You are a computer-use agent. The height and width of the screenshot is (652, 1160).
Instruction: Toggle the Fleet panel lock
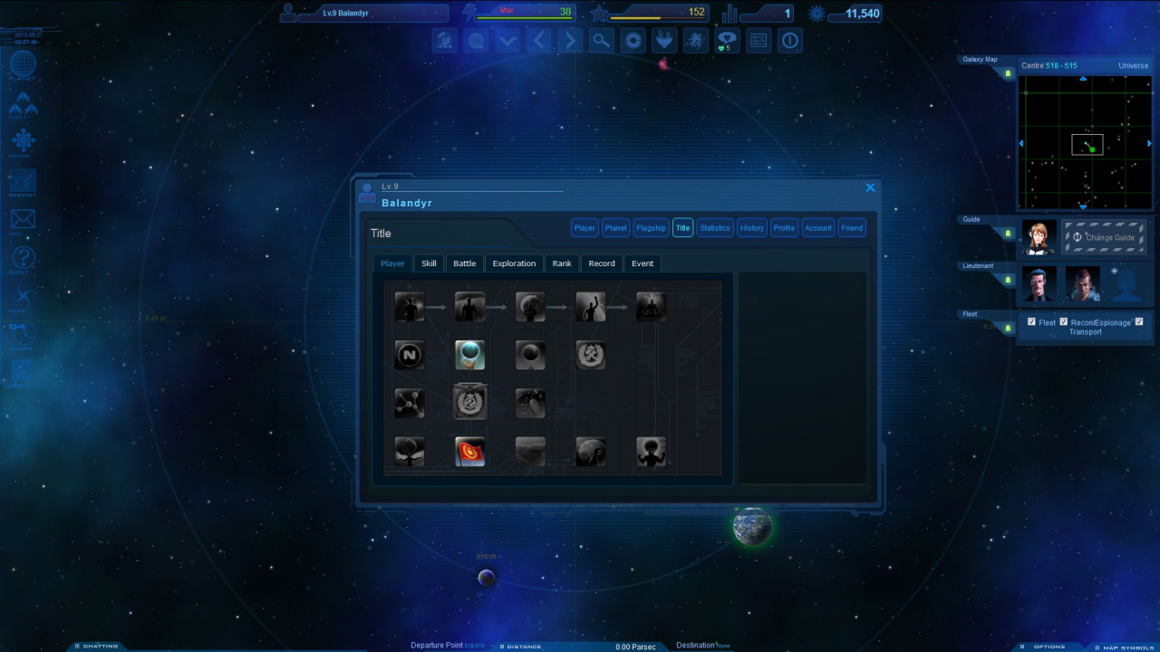pos(1008,329)
